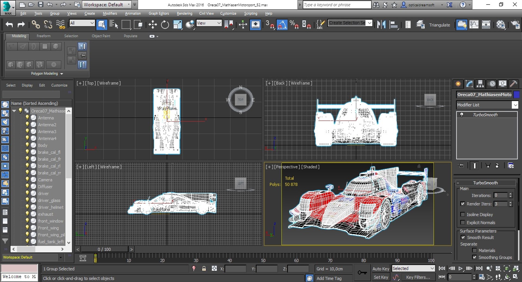The width and height of the screenshot is (522, 282).
Task: Open the Hierarchy command panel tab
Action: click(480, 84)
